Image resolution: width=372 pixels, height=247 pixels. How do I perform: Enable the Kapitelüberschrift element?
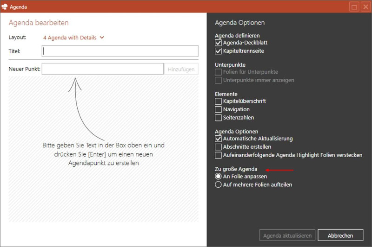pyautogui.click(x=219, y=101)
